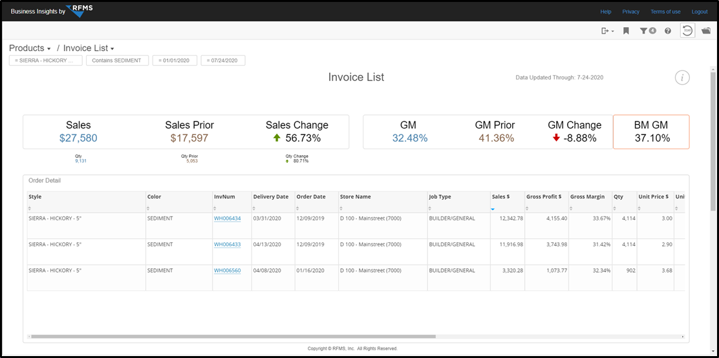719x358 pixels.
Task: Sort by Order Date column arrows
Action: click(299, 209)
